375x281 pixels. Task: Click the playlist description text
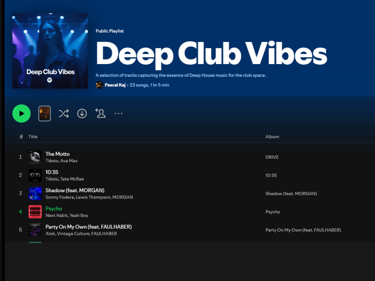tap(181, 75)
